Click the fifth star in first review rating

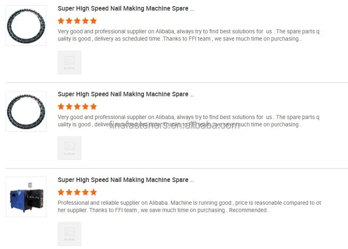click(x=94, y=21)
